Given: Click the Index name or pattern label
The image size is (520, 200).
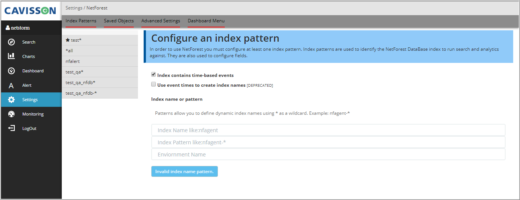Looking at the screenshot, I should point(177,99).
